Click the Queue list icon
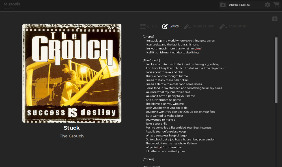The width and height of the screenshot is (282, 167). pos(143,26)
